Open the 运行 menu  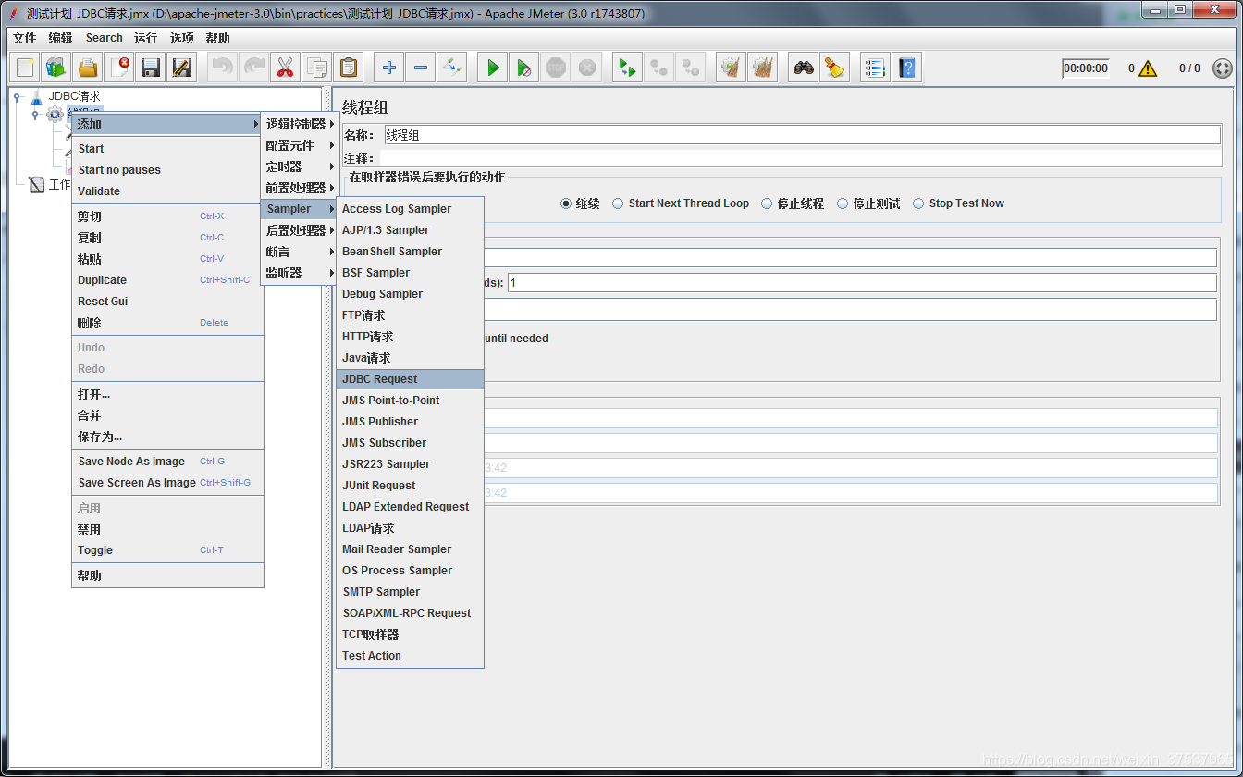tap(145, 38)
